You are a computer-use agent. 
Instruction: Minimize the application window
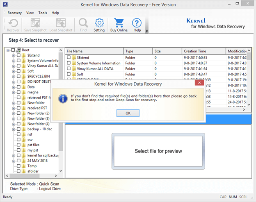[229, 4]
